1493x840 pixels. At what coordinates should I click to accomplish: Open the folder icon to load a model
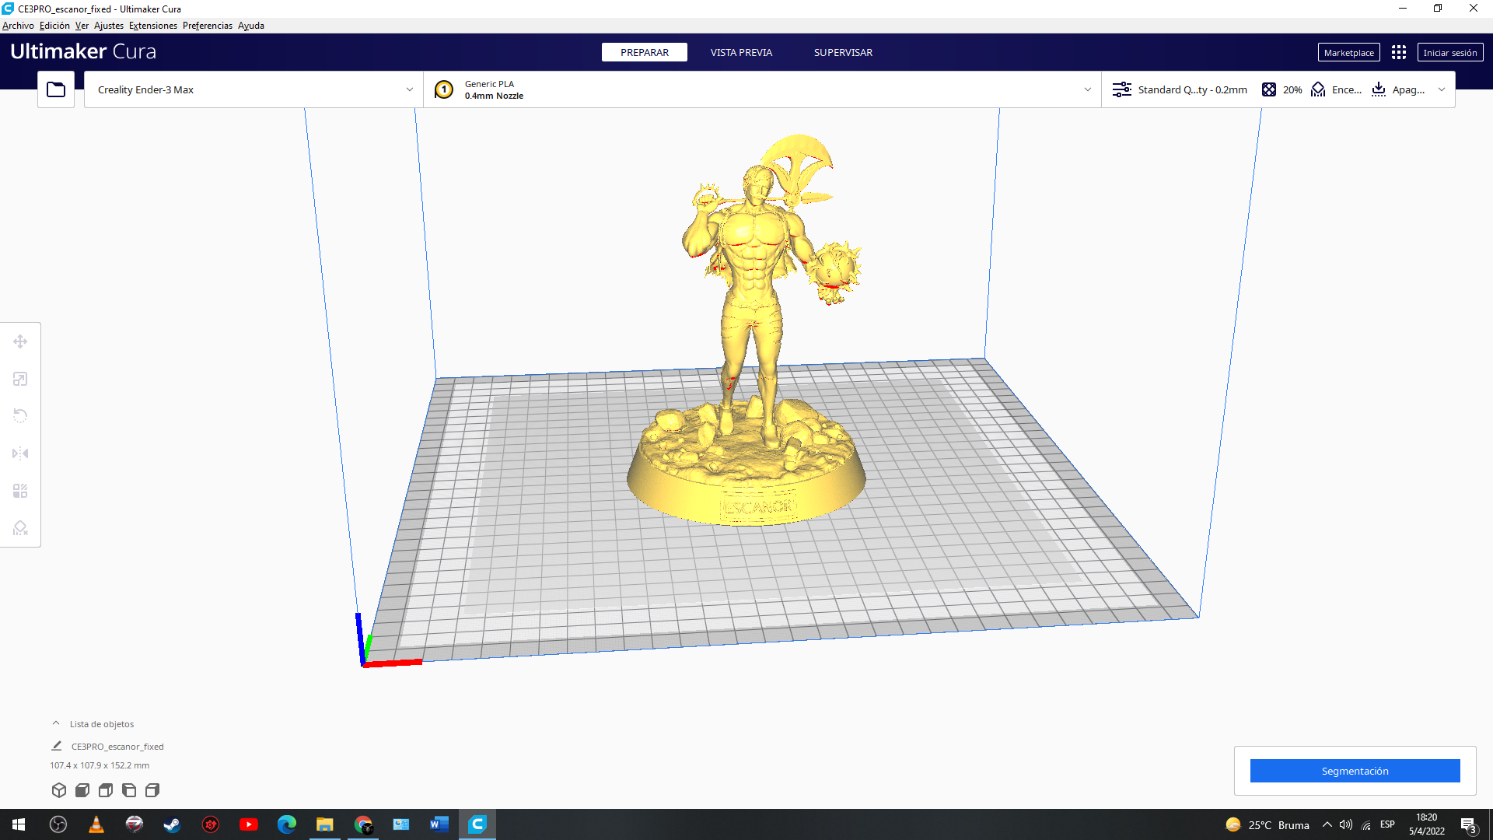(55, 89)
